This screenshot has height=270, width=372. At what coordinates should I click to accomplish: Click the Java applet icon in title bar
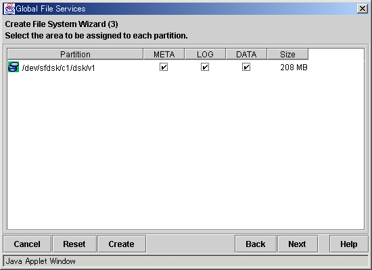coord(9,9)
